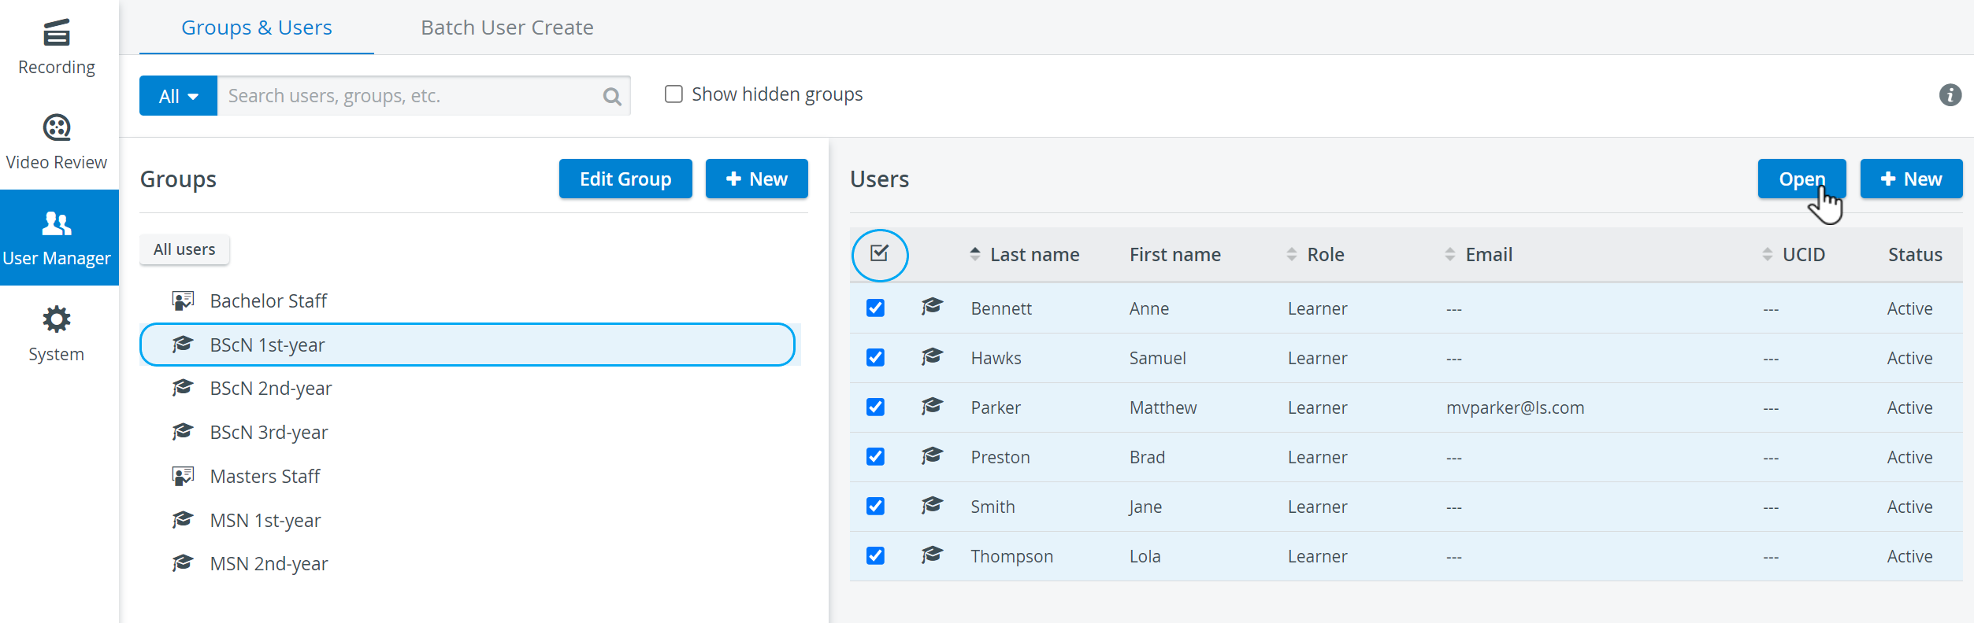Click the search magnifier icon
This screenshot has width=1974, height=623.
click(x=612, y=97)
